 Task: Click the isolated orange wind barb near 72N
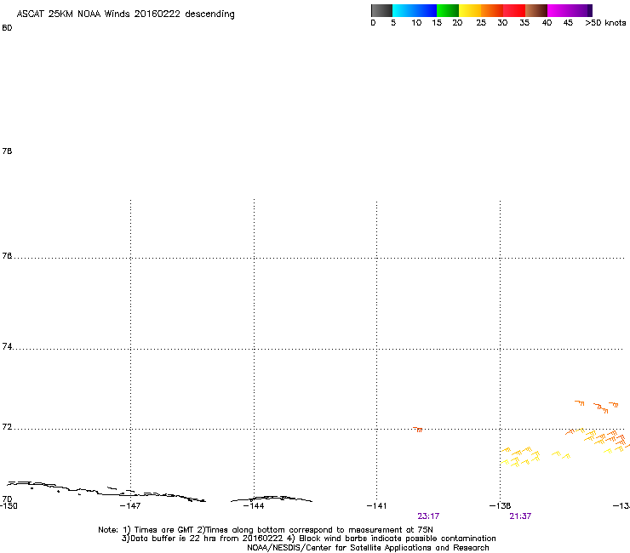pyautogui.click(x=418, y=429)
